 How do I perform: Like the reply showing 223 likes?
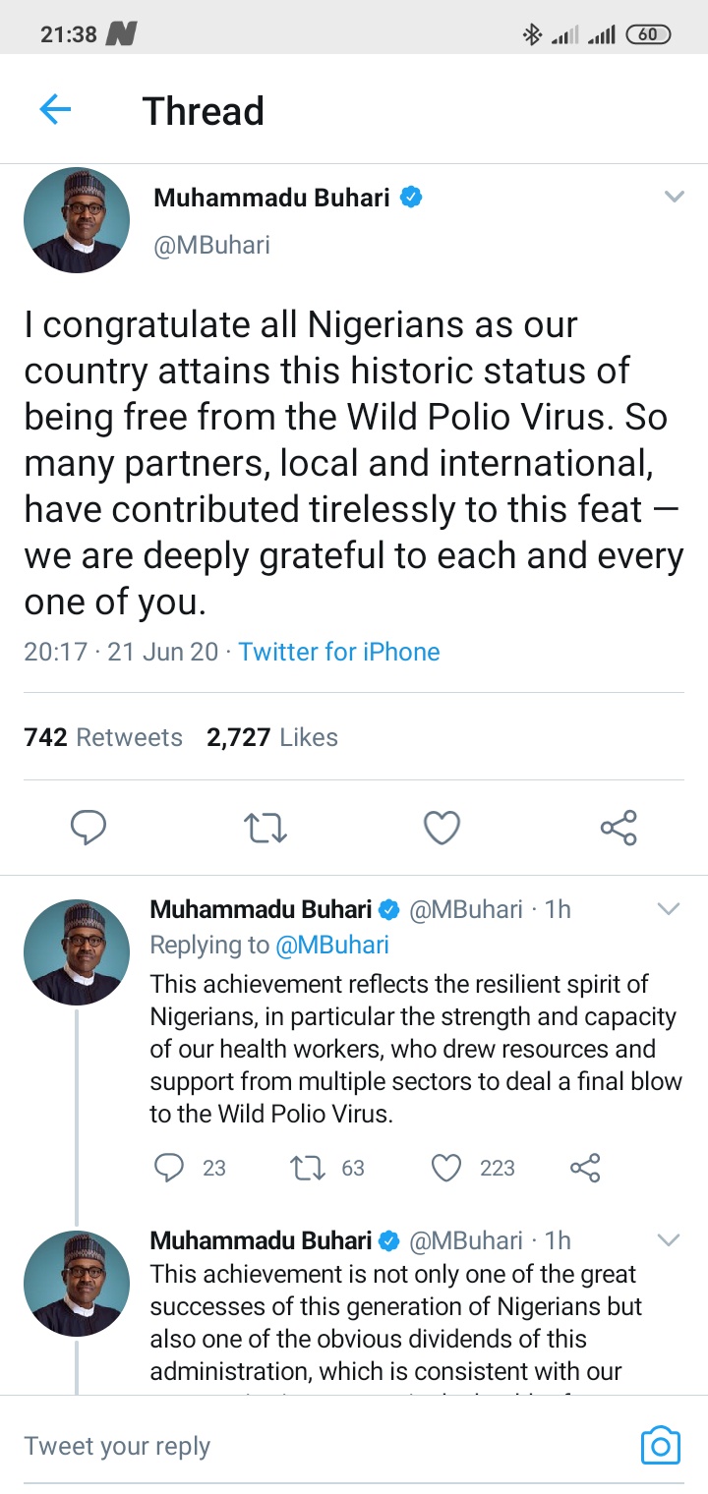[447, 1167]
